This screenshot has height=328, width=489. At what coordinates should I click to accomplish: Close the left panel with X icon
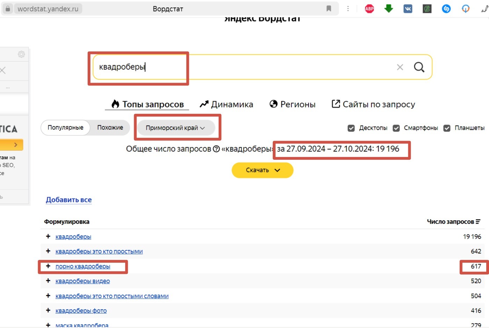pos(3,70)
